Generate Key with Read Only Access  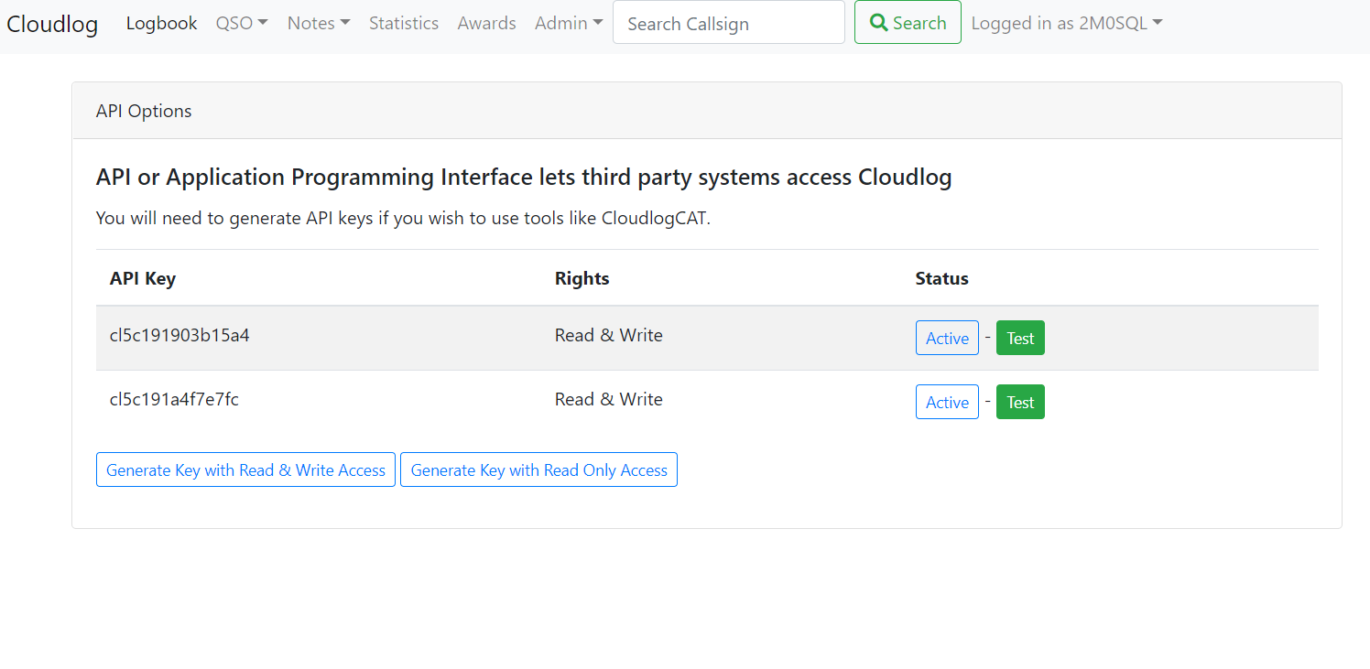(538, 469)
